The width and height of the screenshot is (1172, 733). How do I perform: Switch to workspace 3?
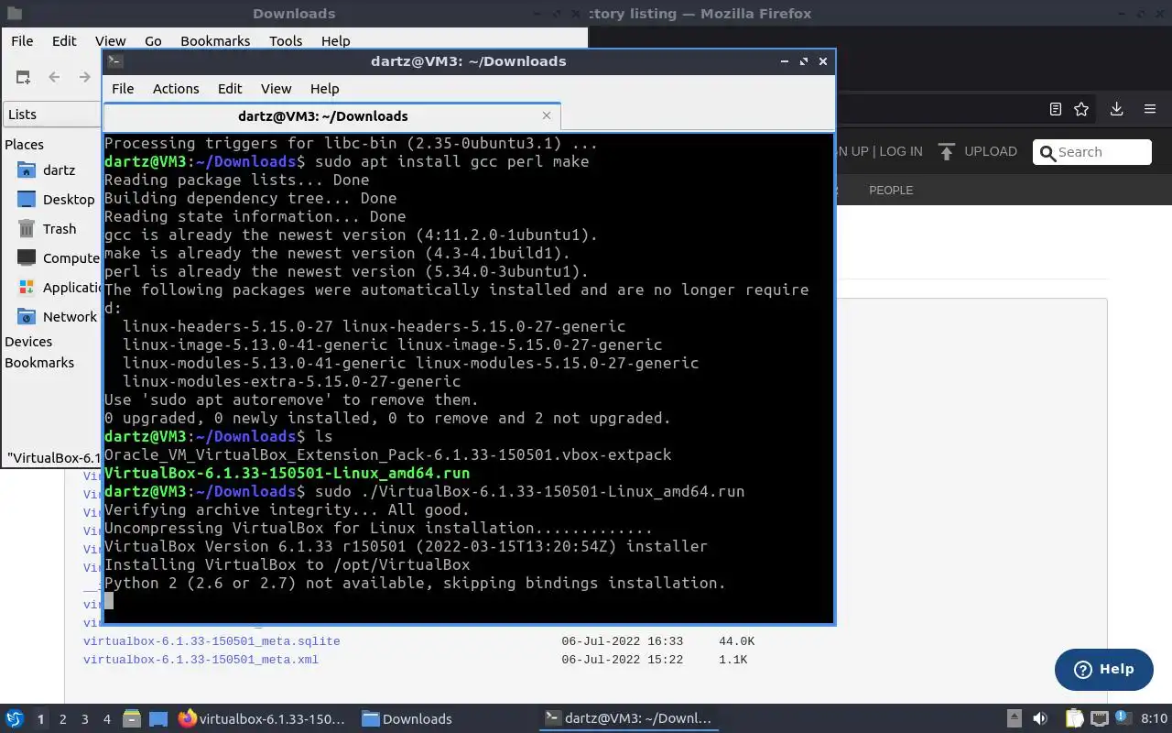85,719
